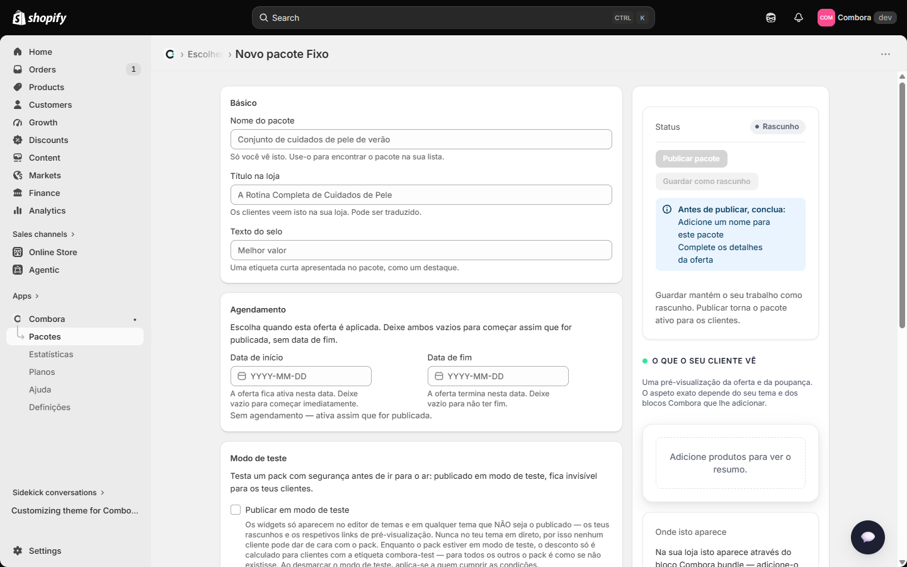Viewport: 907px width, 567px height.
Task: Open the chat support bubble
Action: (x=868, y=537)
